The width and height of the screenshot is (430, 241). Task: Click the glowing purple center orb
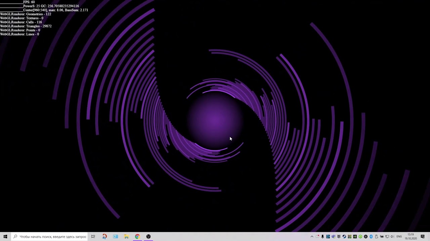point(215,120)
